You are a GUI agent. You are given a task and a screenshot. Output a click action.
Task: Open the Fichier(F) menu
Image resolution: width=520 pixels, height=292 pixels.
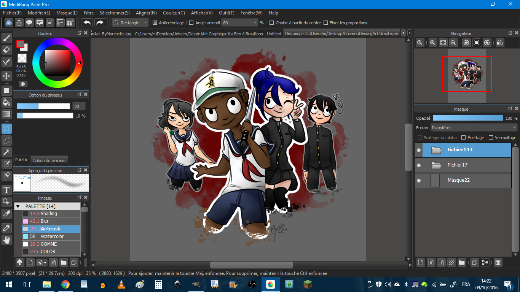click(x=12, y=13)
